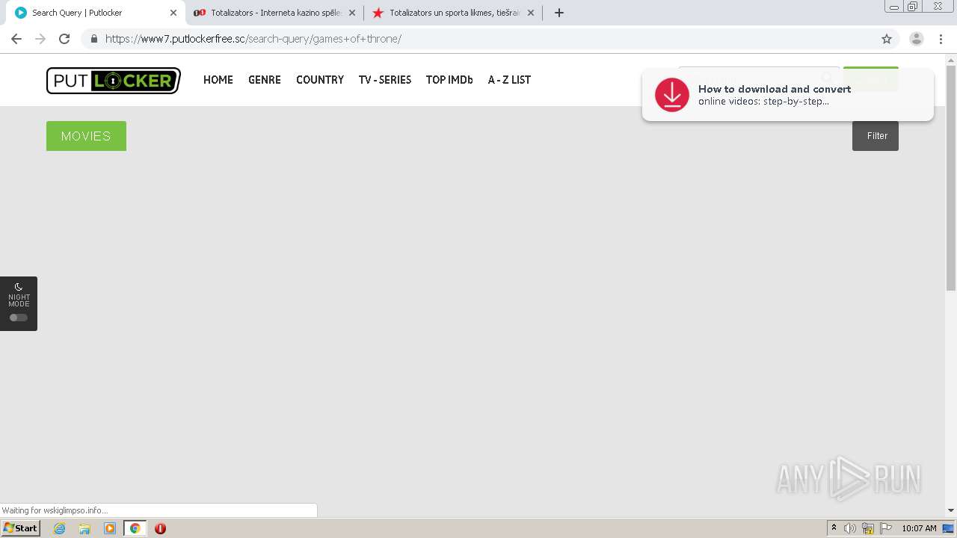957x538 pixels.
Task: Click the Show desktop button
Action: (949, 528)
